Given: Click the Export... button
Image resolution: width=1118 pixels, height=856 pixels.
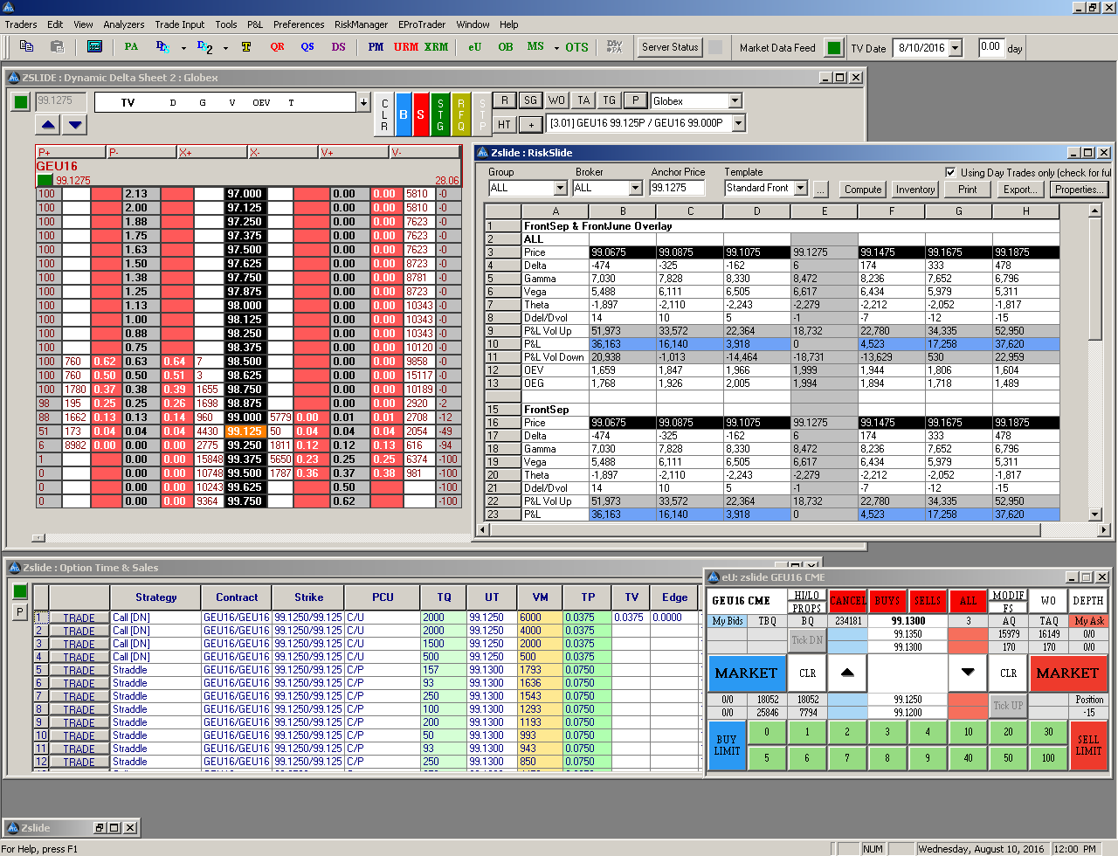Looking at the screenshot, I should 1020,189.
